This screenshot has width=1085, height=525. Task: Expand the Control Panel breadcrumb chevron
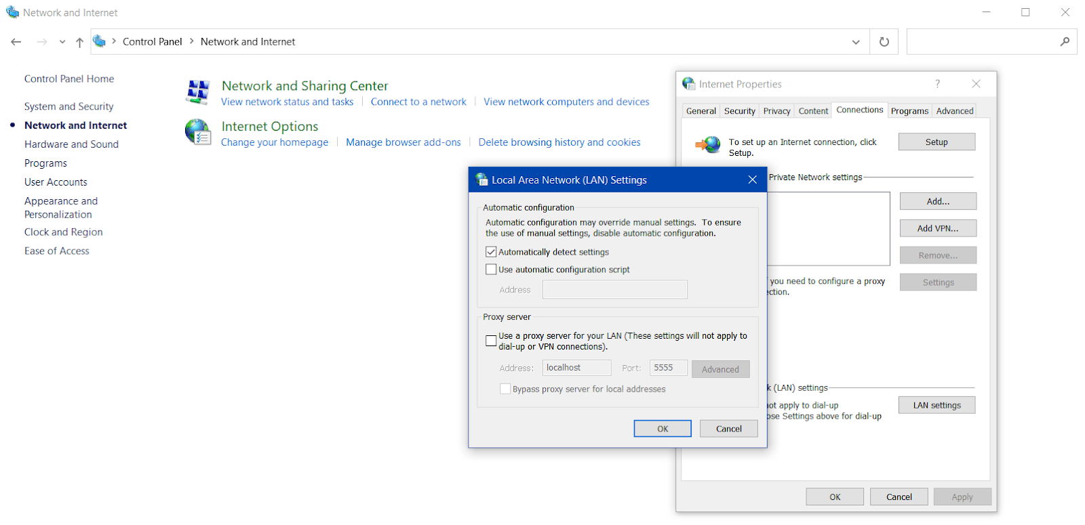(191, 41)
